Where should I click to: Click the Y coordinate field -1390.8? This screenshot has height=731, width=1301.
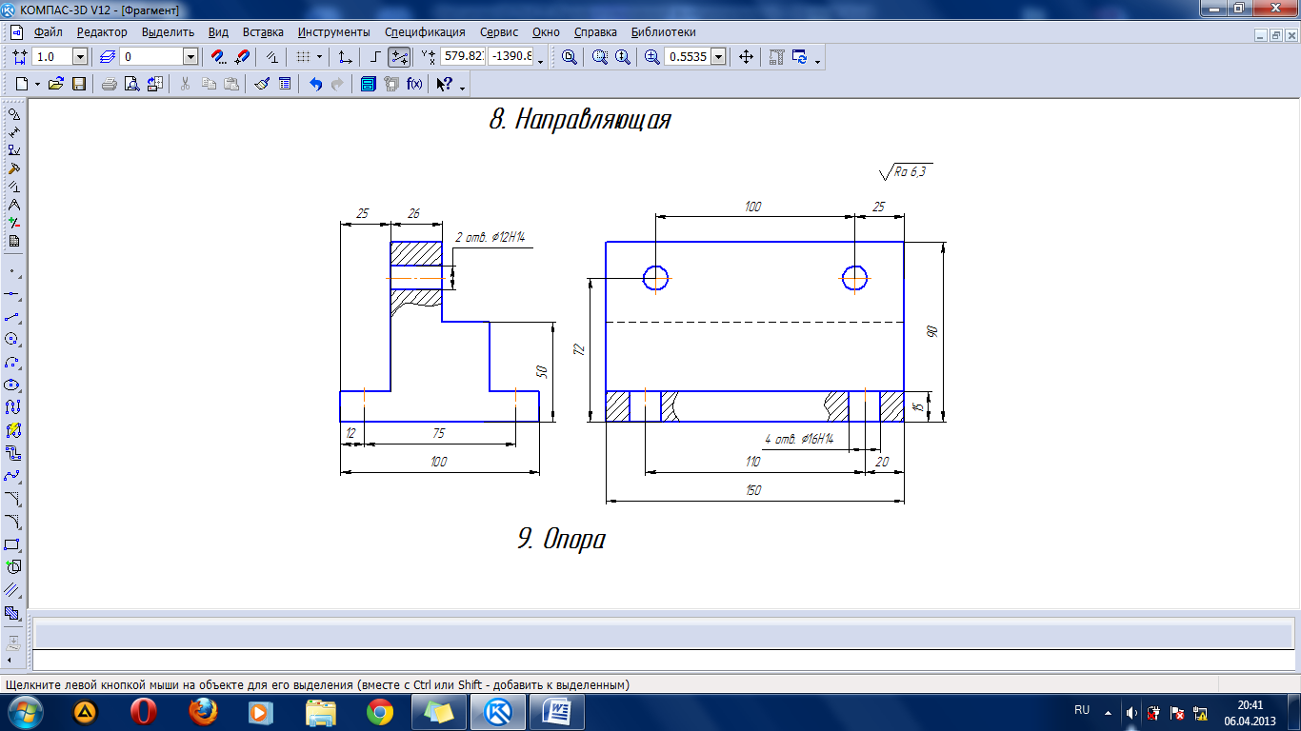[x=510, y=57]
